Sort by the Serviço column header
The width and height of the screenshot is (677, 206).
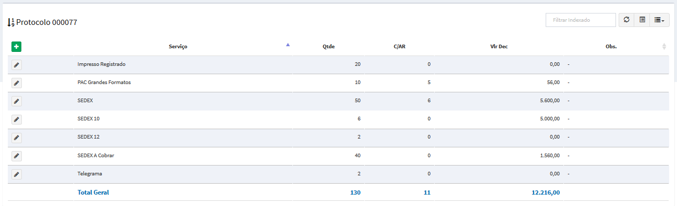coord(178,47)
